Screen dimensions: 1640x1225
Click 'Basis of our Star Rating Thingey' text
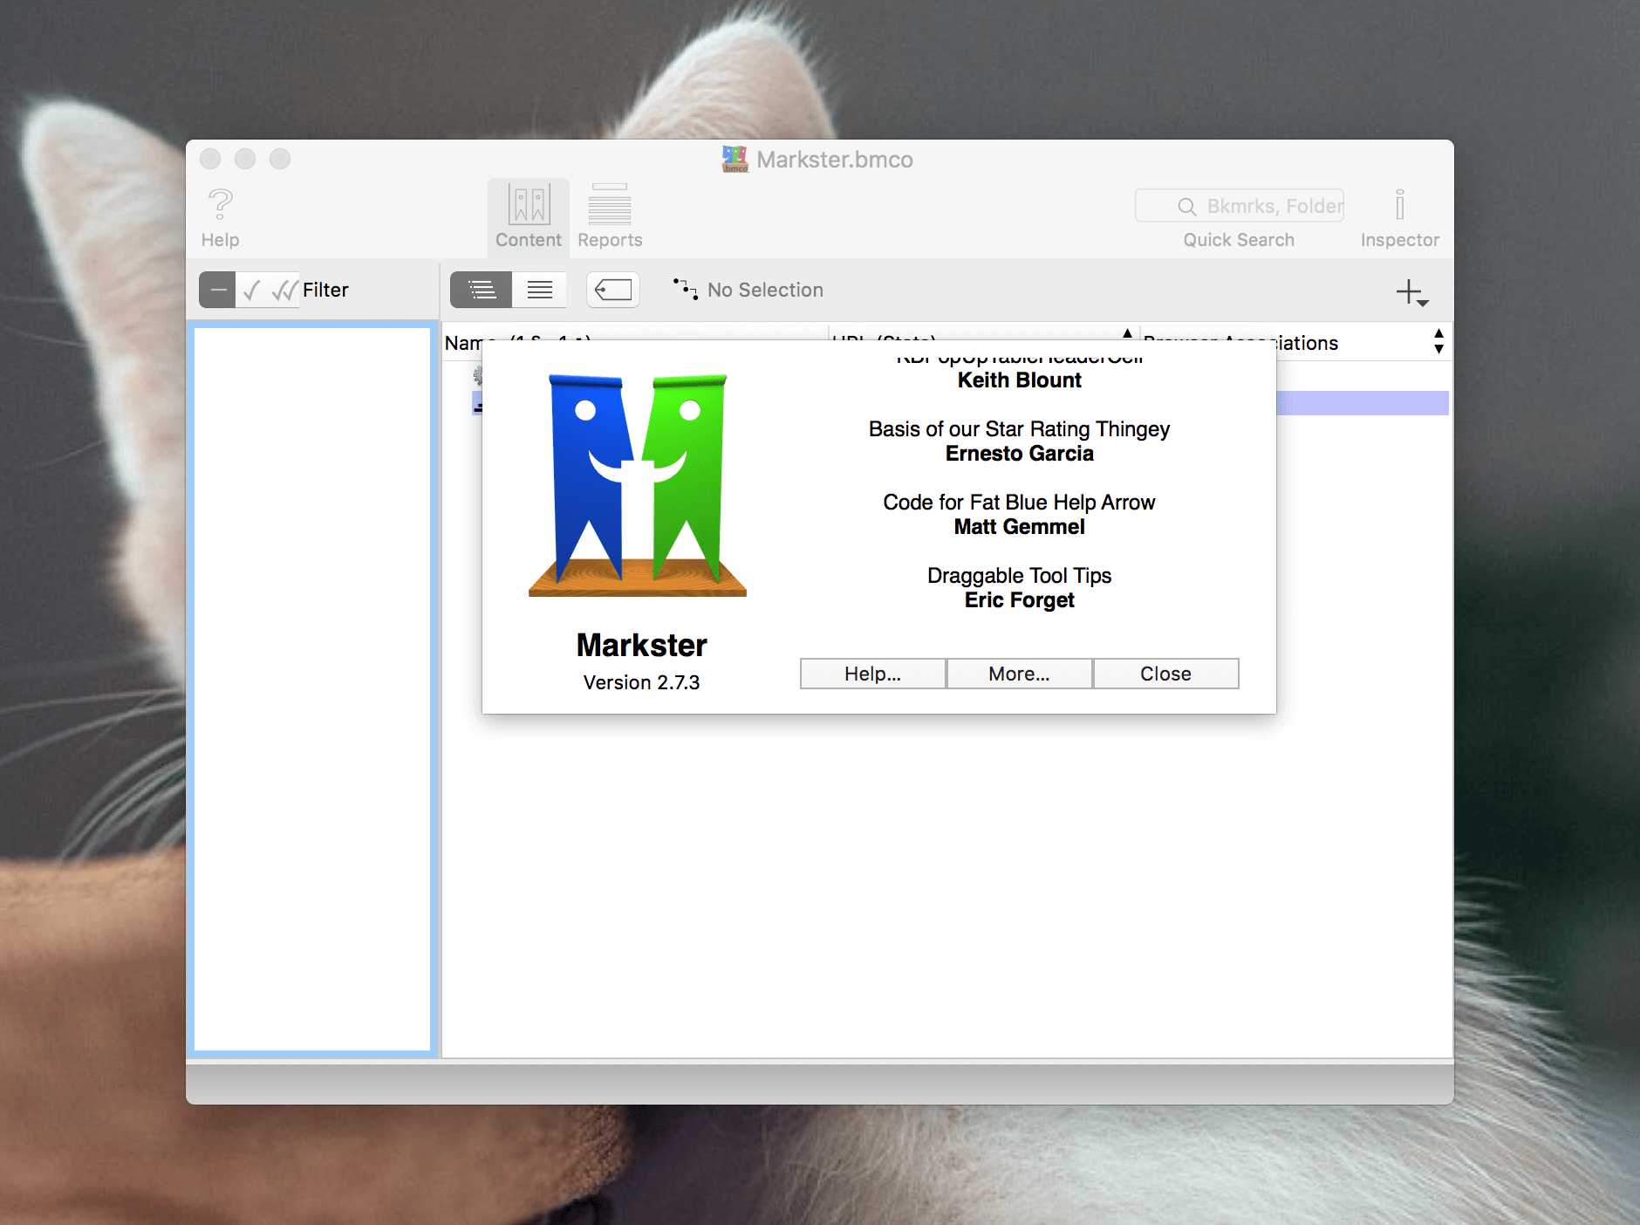pos(1019,429)
